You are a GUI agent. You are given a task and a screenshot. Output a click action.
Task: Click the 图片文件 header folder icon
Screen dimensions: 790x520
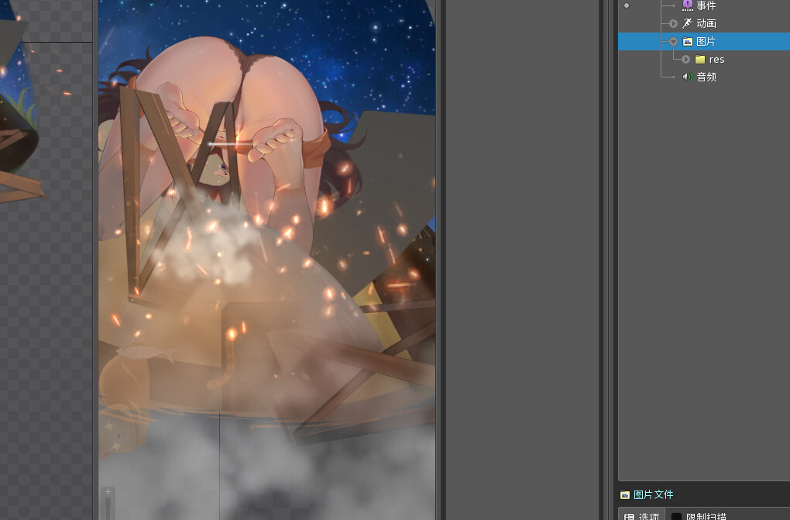point(625,494)
